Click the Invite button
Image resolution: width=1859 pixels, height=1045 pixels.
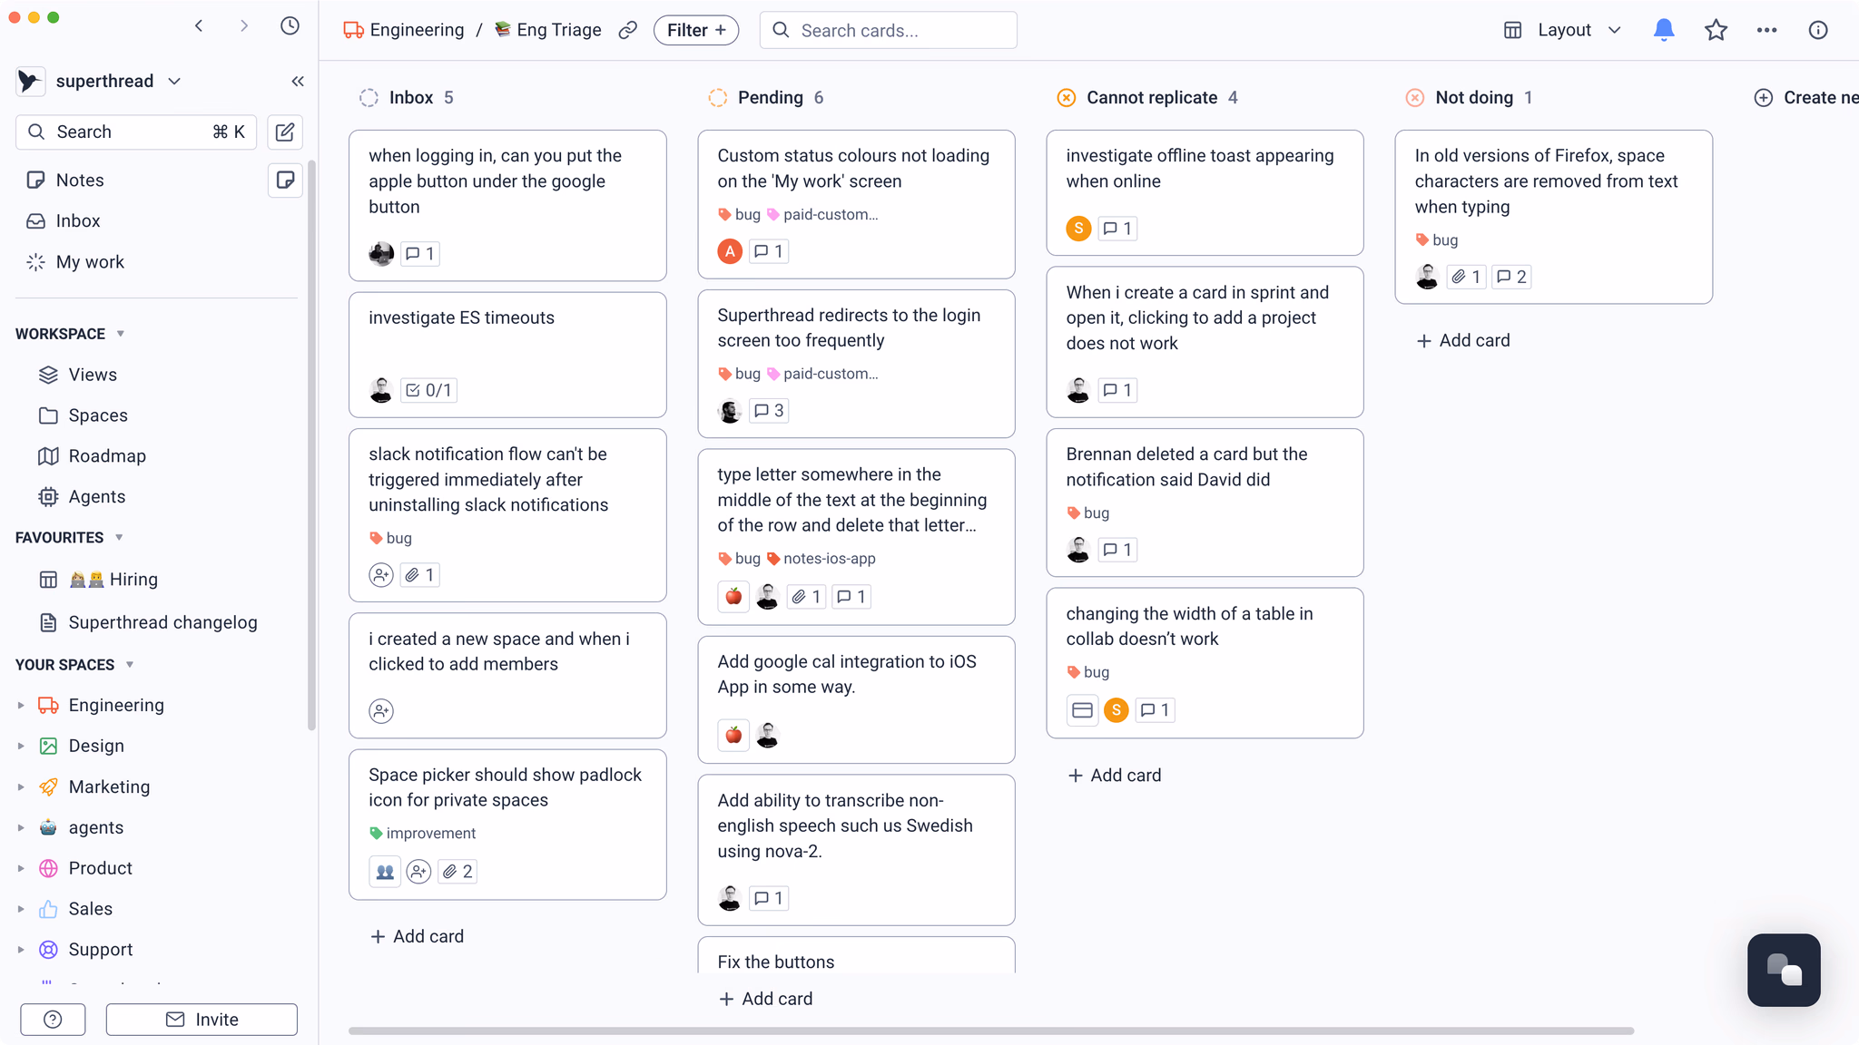202,1019
